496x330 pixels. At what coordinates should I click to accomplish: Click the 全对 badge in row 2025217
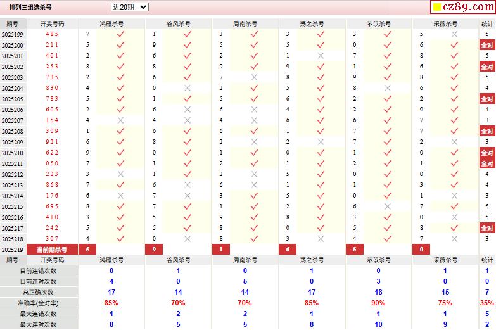tap(487, 228)
